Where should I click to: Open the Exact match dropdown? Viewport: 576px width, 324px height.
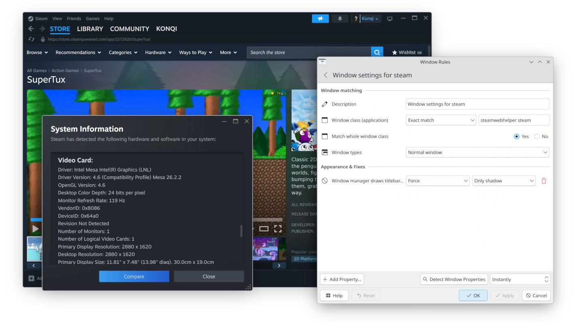[441, 120]
